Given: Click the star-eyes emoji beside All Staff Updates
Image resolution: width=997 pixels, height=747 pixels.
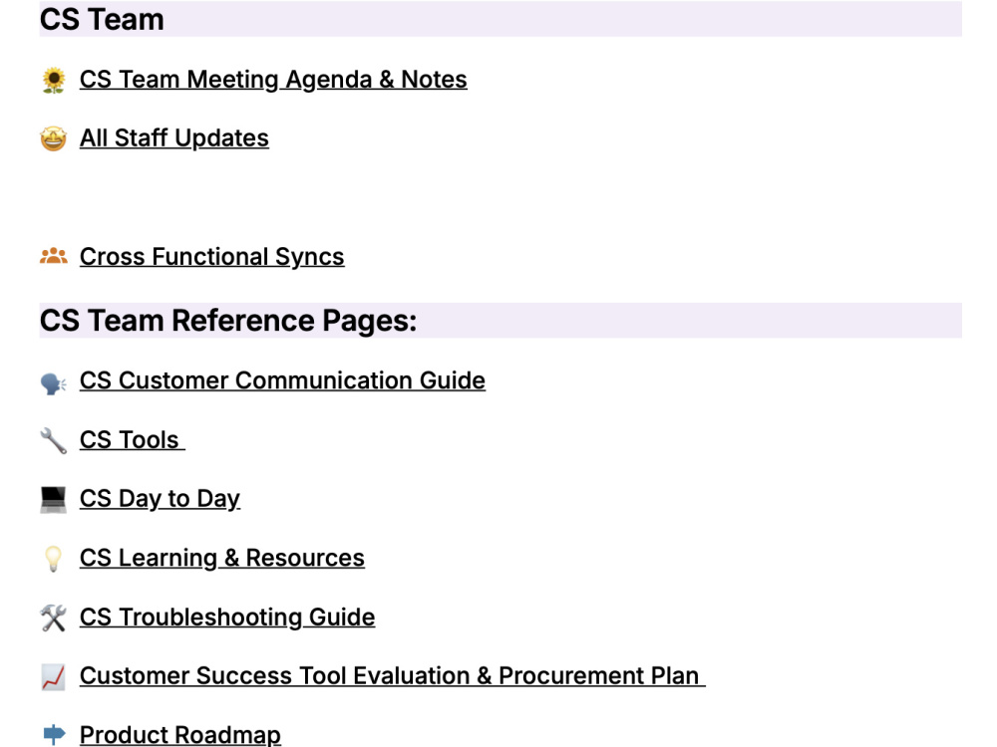Looking at the screenshot, I should pyautogui.click(x=54, y=138).
